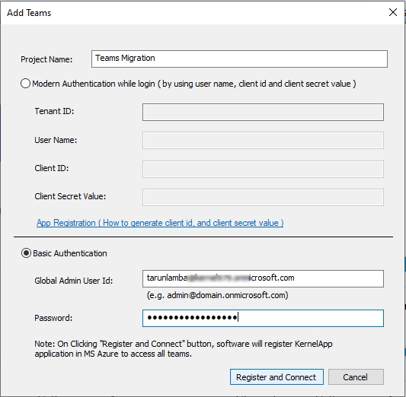The height and width of the screenshot is (397, 406).
Task: Click the Project Name label
Action: 46,59
